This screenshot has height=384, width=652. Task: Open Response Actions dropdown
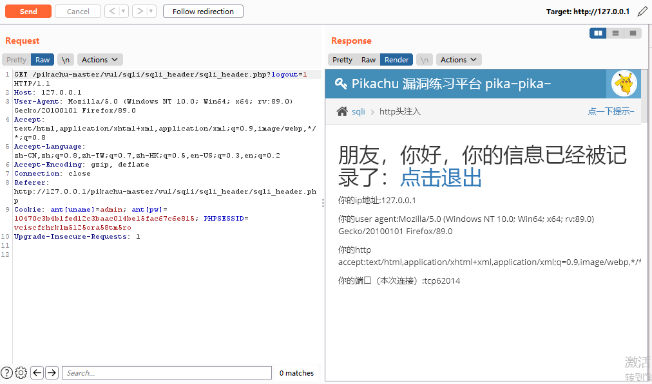459,60
